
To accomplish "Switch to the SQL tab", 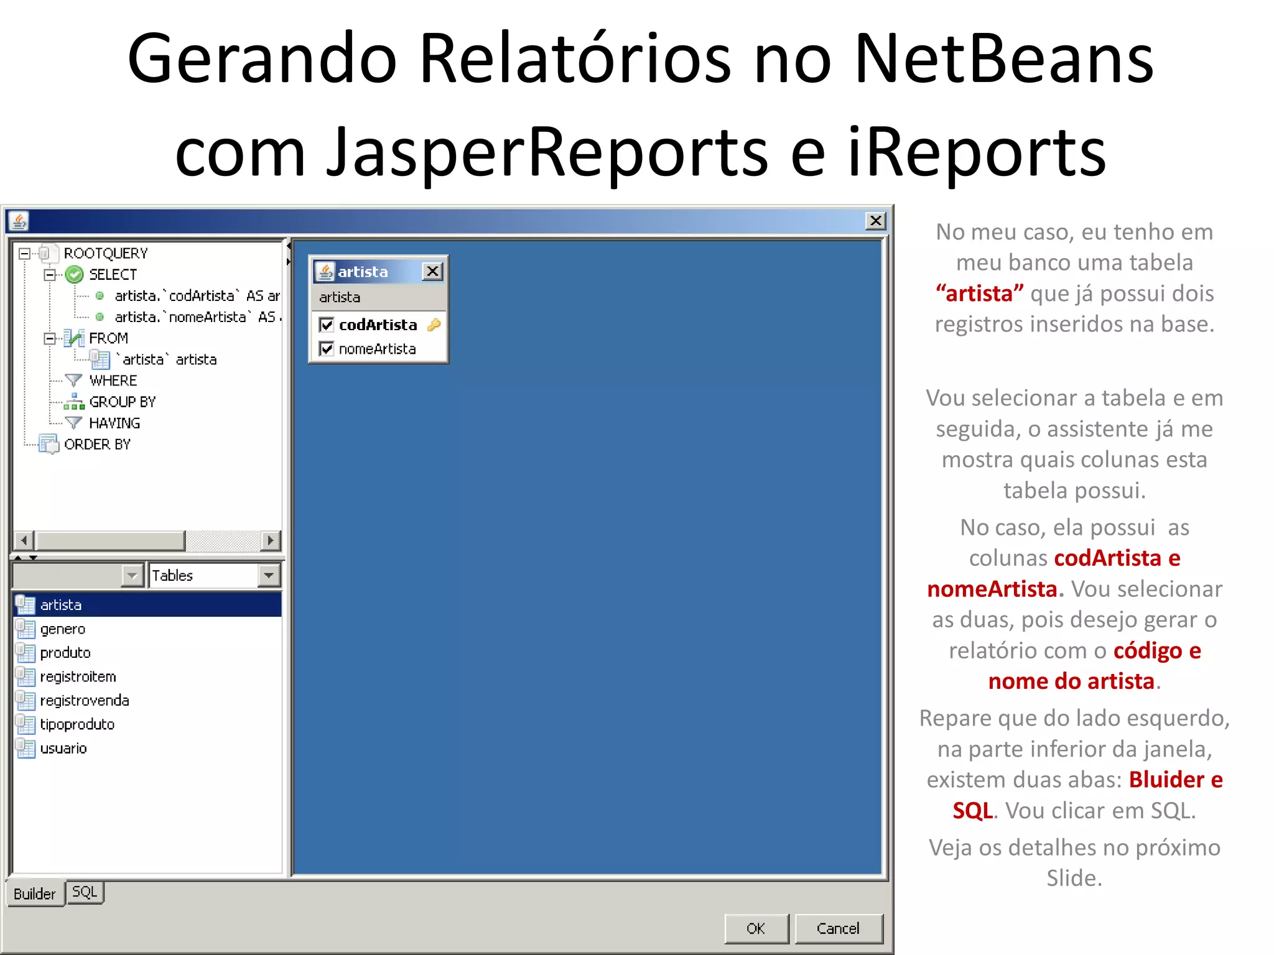I will tap(85, 892).
